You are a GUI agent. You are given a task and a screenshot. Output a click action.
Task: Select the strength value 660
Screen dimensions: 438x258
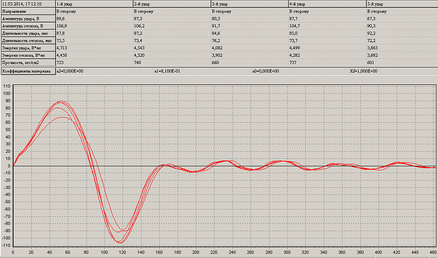pyautogui.click(x=215, y=62)
